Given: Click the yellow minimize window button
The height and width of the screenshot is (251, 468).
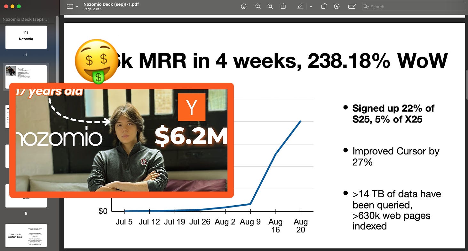Looking at the screenshot, I should pos(13,6).
